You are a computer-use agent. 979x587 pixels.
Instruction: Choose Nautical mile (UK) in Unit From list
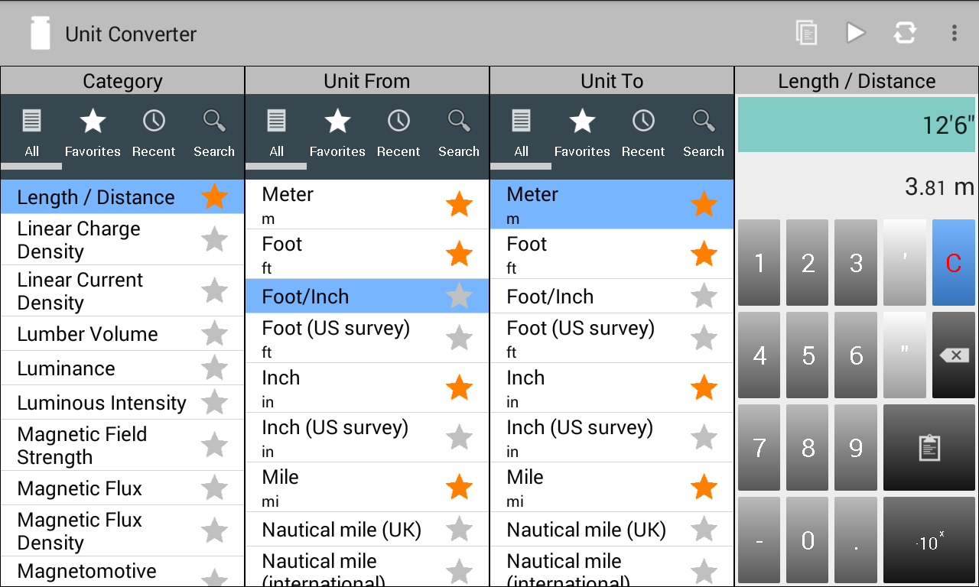(x=367, y=529)
